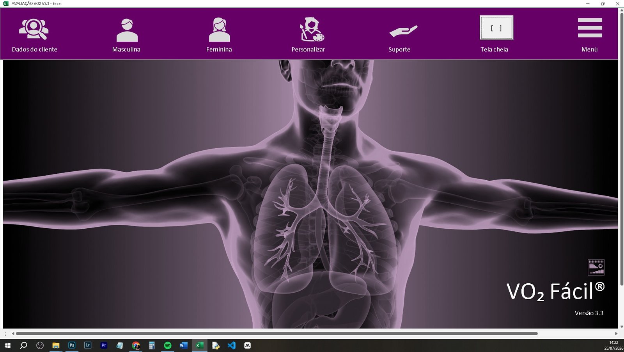Open the notepad app in the taskbar
The image size is (624, 352).
click(x=120, y=345)
